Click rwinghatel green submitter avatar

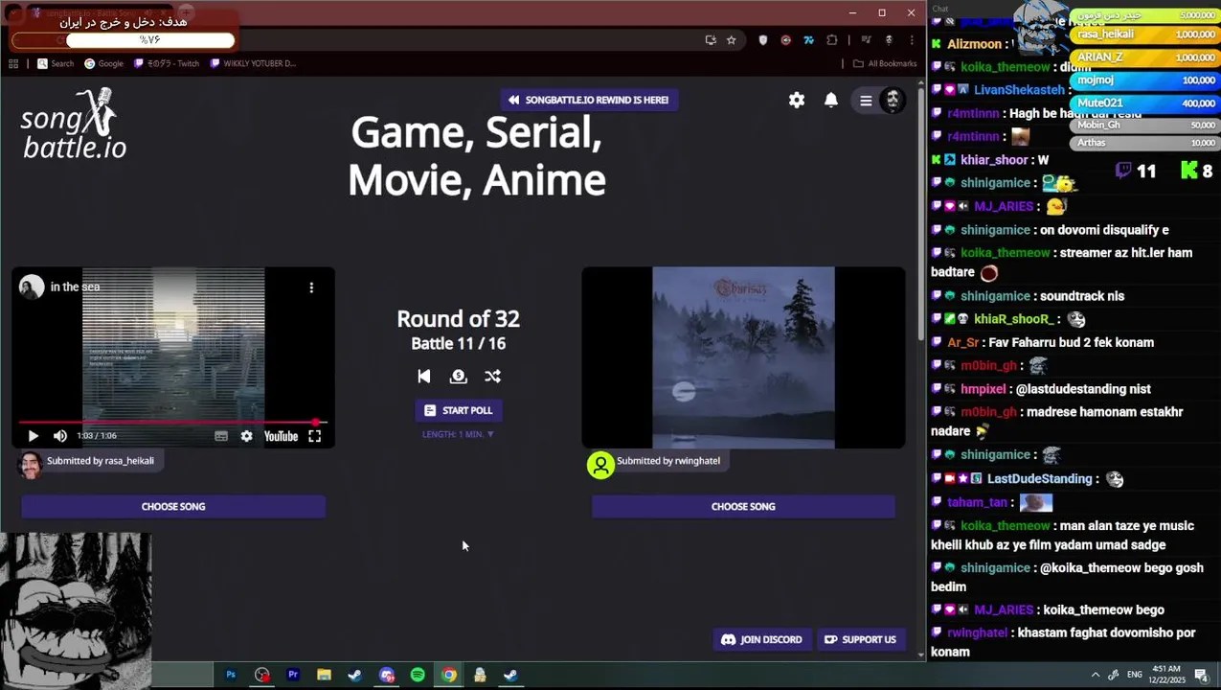pos(600,465)
